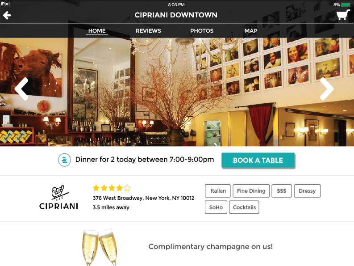Switch to the Reviews tab

click(148, 31)
